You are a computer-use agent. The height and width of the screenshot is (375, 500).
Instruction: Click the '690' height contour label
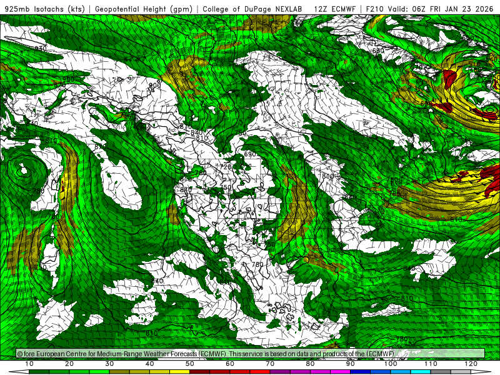tap(249, 154)
